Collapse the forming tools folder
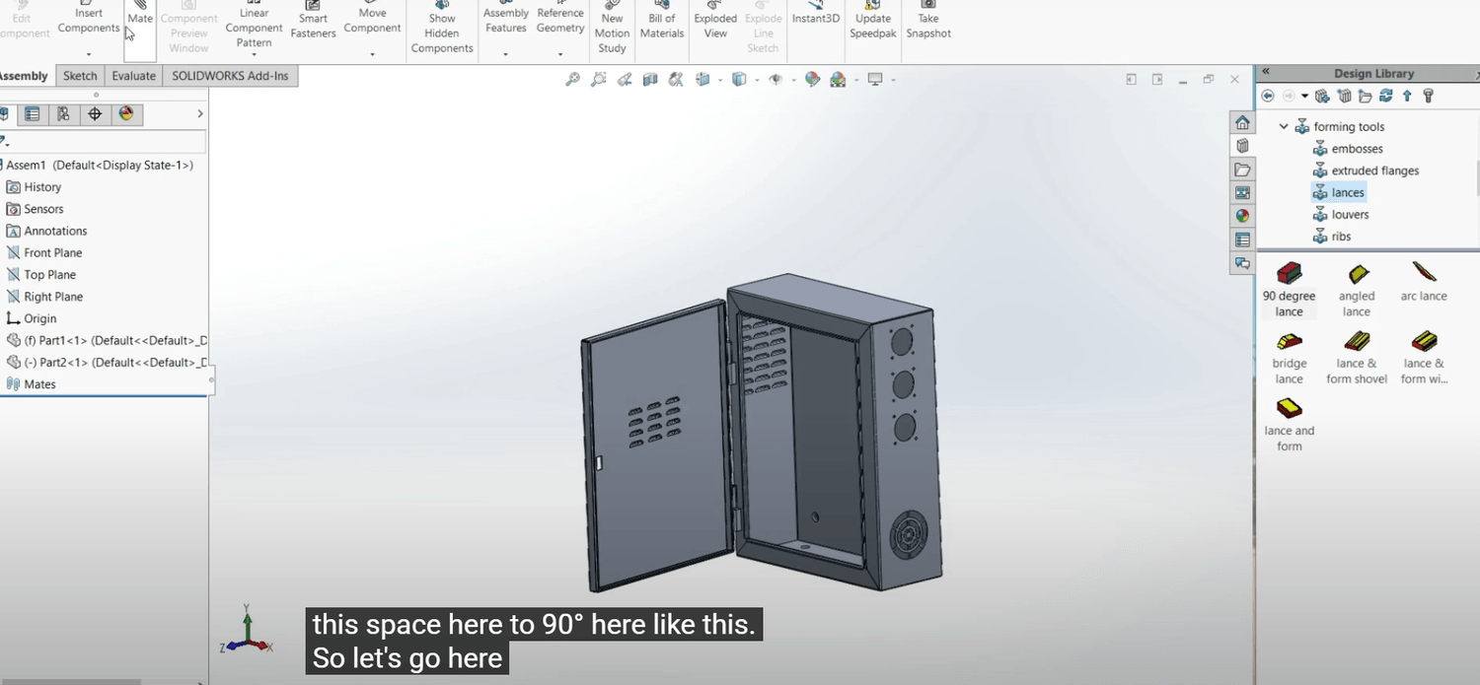 tap(1284, 127)
